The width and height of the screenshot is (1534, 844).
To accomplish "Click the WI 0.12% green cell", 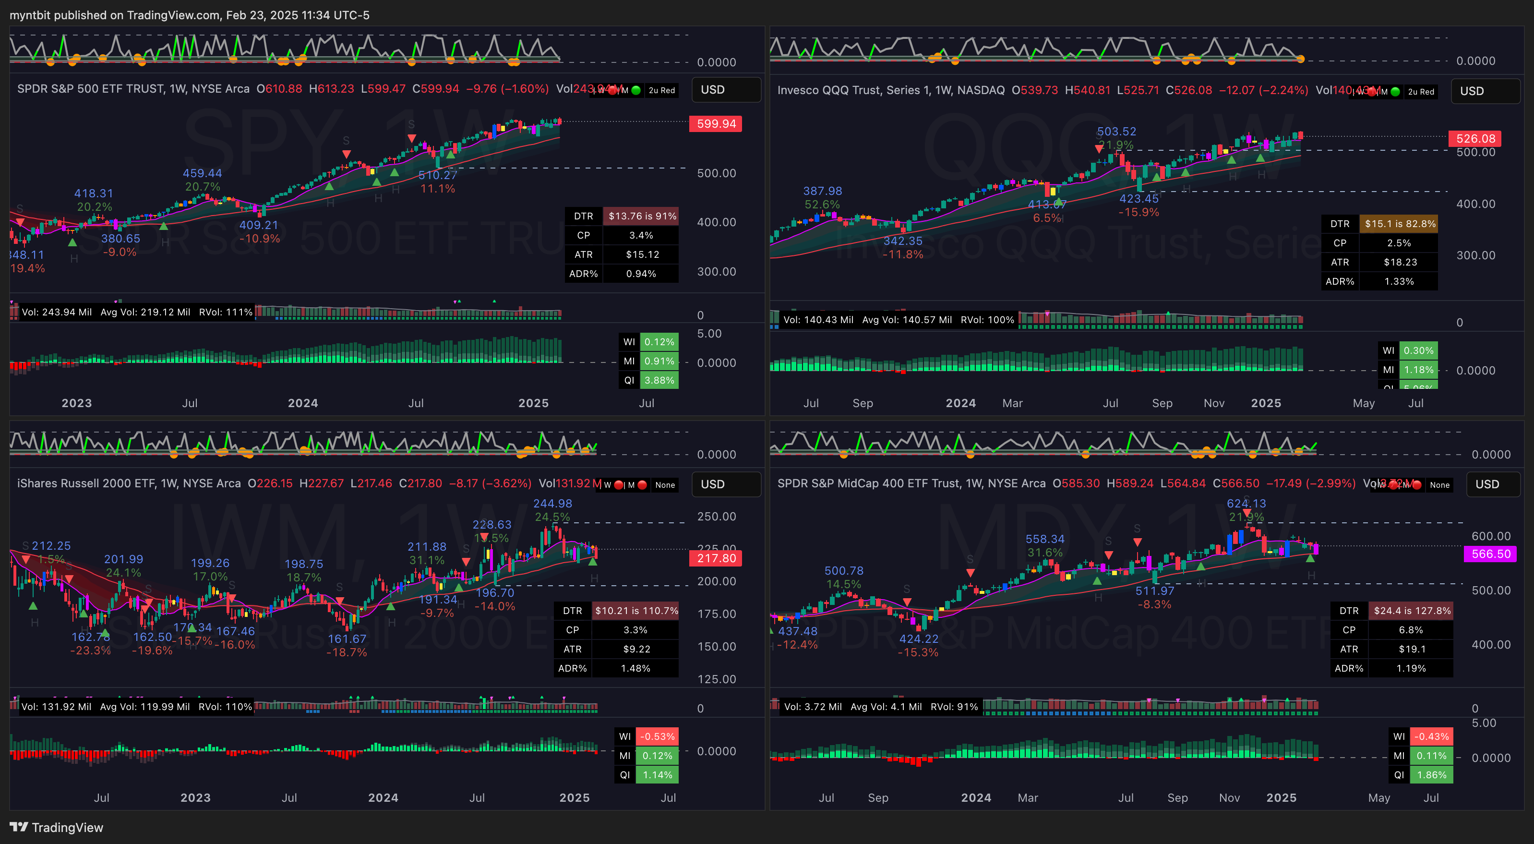I will (659, 342).
